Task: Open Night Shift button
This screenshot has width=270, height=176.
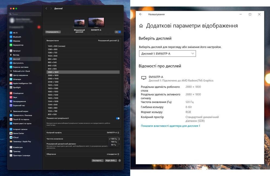Action: tap(111, 161)
